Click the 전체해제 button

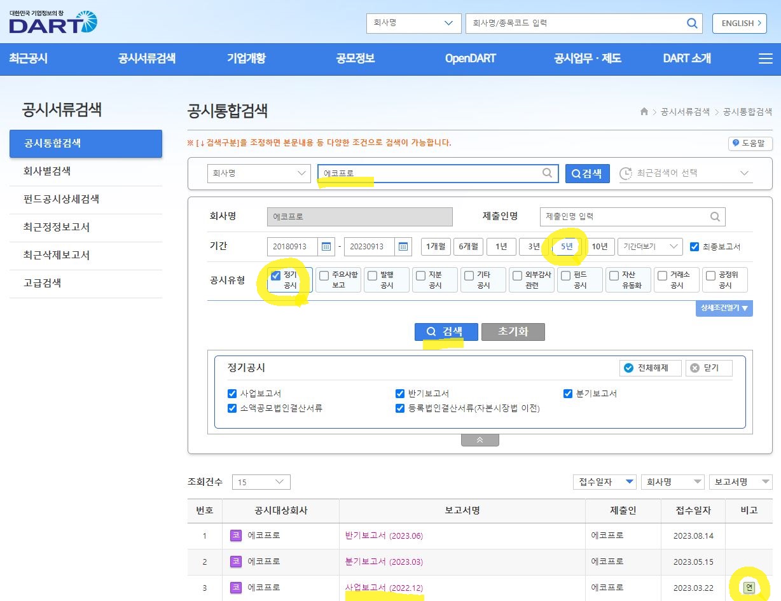651,368
